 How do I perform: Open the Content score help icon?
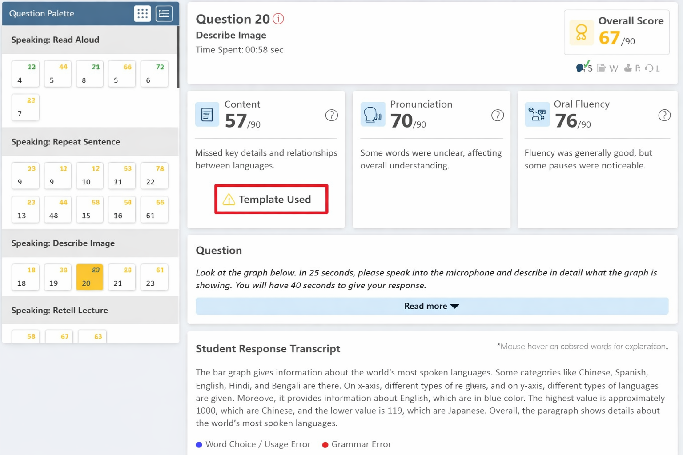tap(331, 116)
